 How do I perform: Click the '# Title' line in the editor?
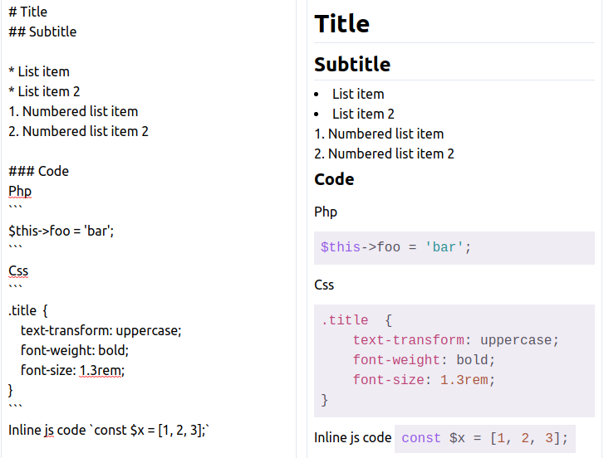click(x=28, y=12)
